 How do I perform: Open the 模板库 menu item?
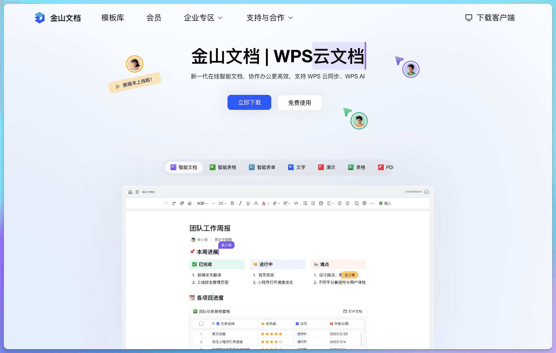[113, 18]
